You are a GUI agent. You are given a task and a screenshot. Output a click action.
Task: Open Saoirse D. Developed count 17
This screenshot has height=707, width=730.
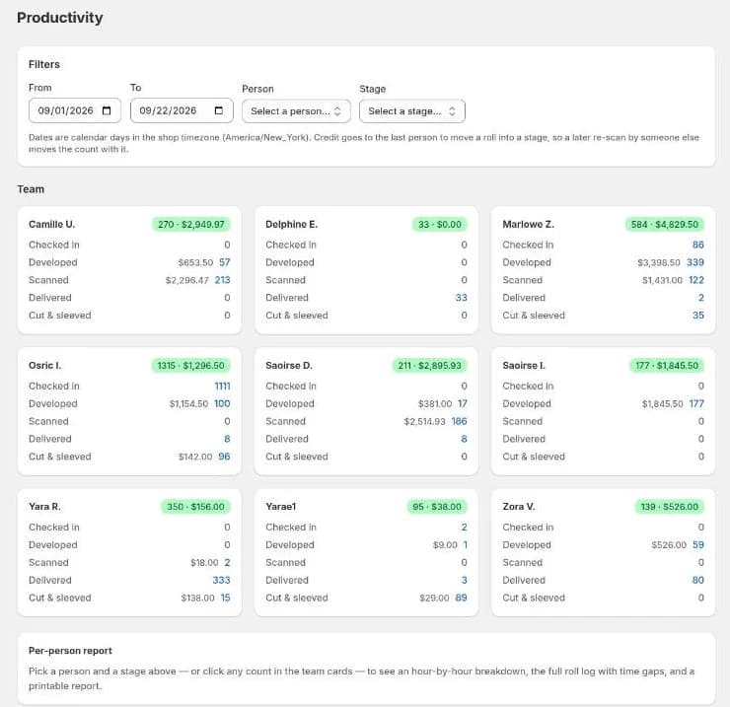pos(463,404)
